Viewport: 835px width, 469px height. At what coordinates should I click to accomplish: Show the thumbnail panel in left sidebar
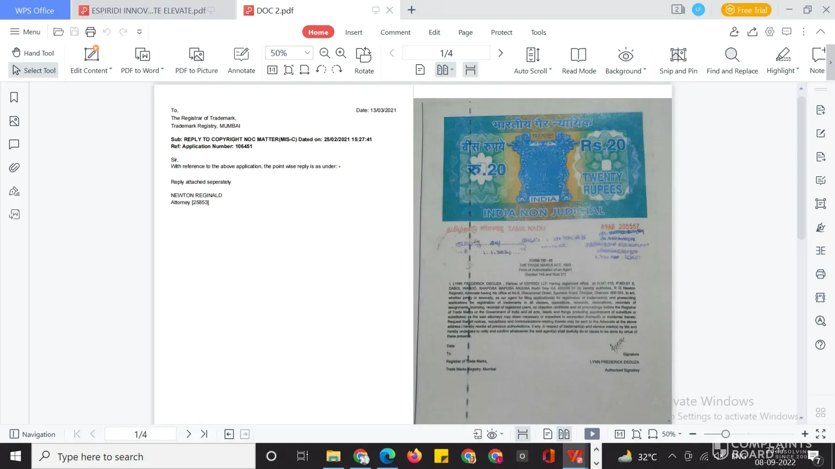coord(14,121)
